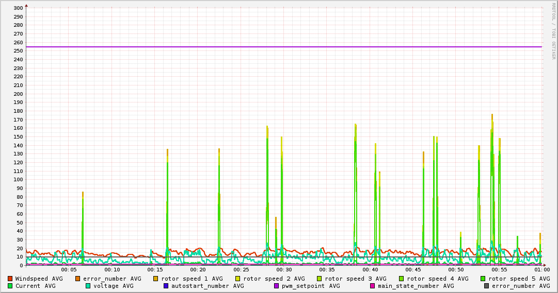This screenshot has width=558, height=293.
Task: Click the 00:30 time axis label
Action: click(284, 269)
